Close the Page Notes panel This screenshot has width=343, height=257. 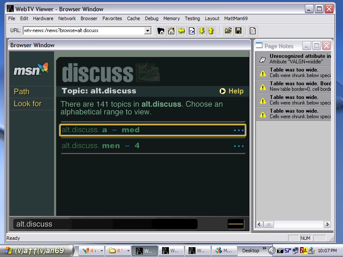coord(327,46)
